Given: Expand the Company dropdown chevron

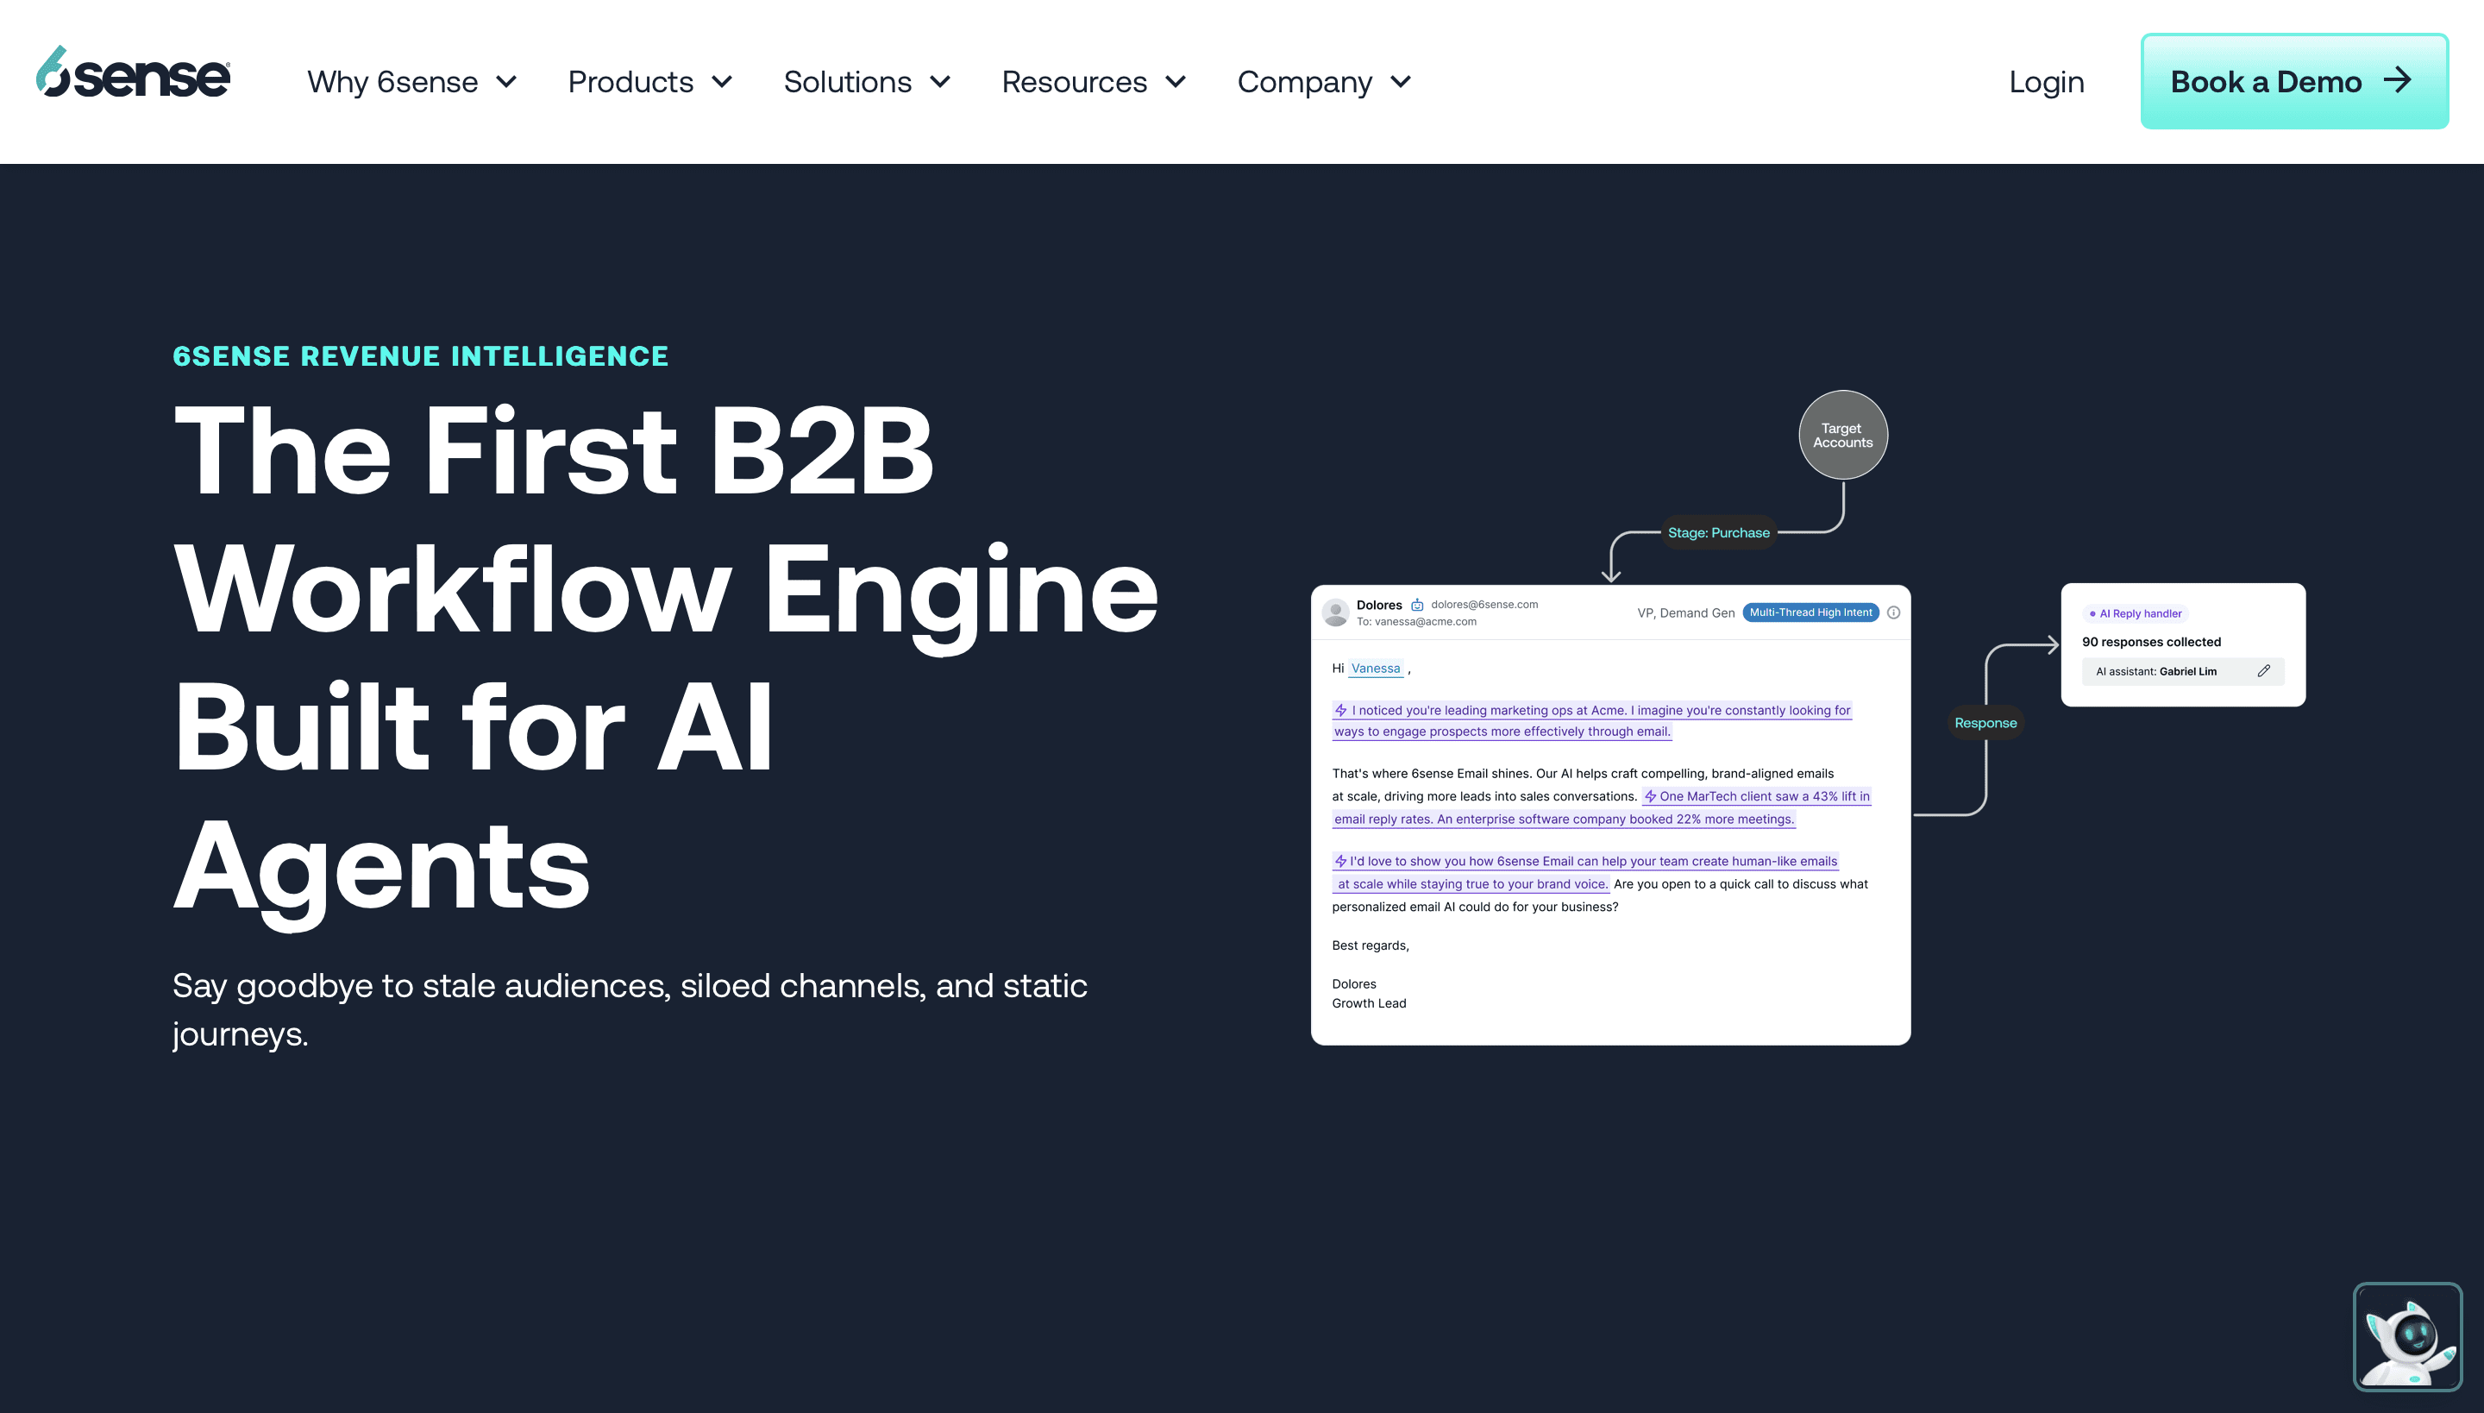Looking at the screenshot, I should pyautogui.click(x=1400, y=83).
